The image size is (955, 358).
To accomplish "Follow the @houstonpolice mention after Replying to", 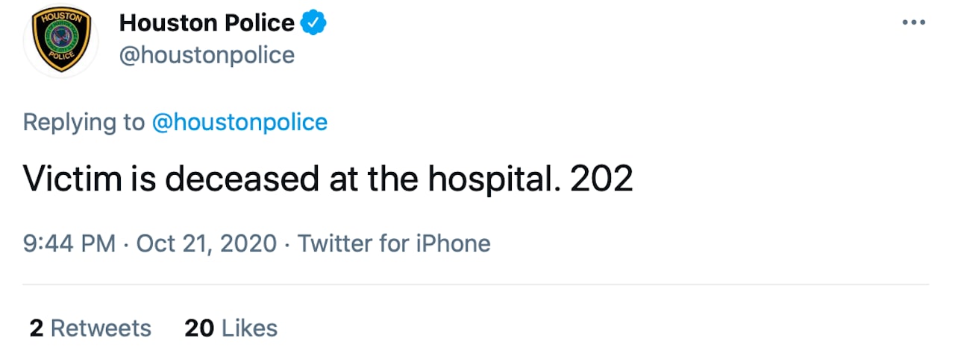I will 239,122.
